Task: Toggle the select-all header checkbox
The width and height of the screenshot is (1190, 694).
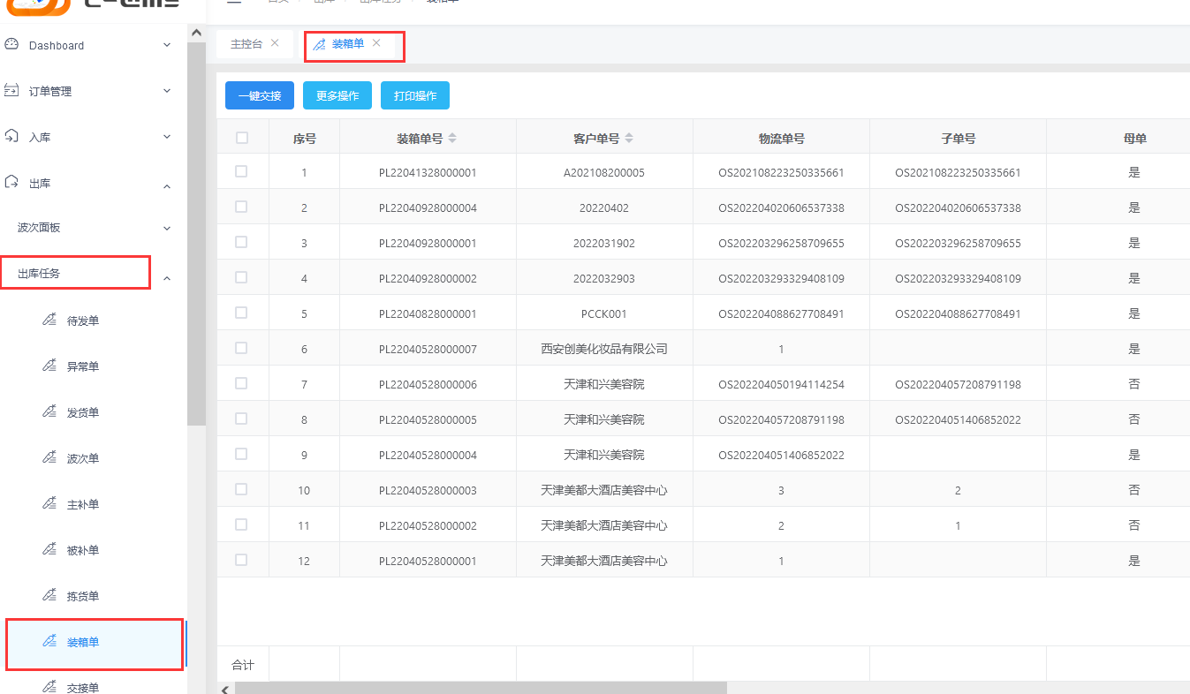Action: [x=242, y=137]
